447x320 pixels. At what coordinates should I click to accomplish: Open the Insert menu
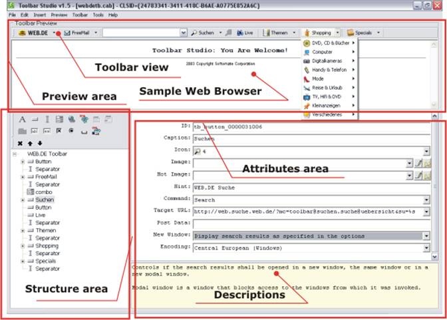tap(40, 15)
